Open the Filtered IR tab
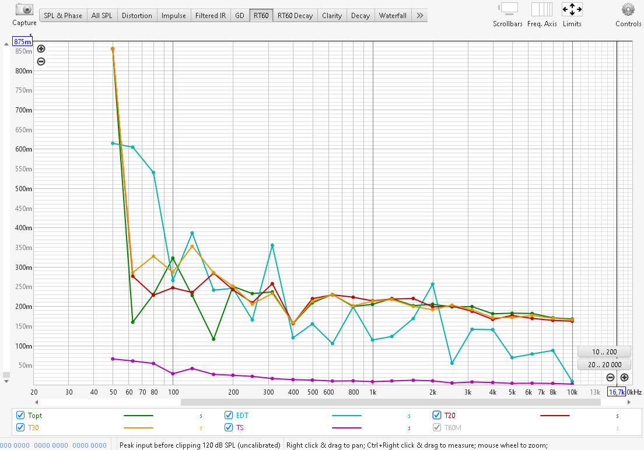644x450 pixels. tap(210, 16)
